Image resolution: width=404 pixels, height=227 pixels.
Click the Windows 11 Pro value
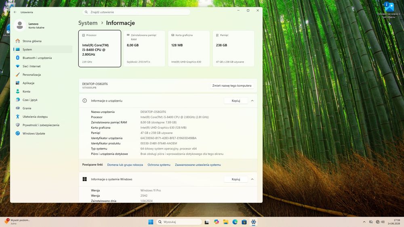click(150, 190)
